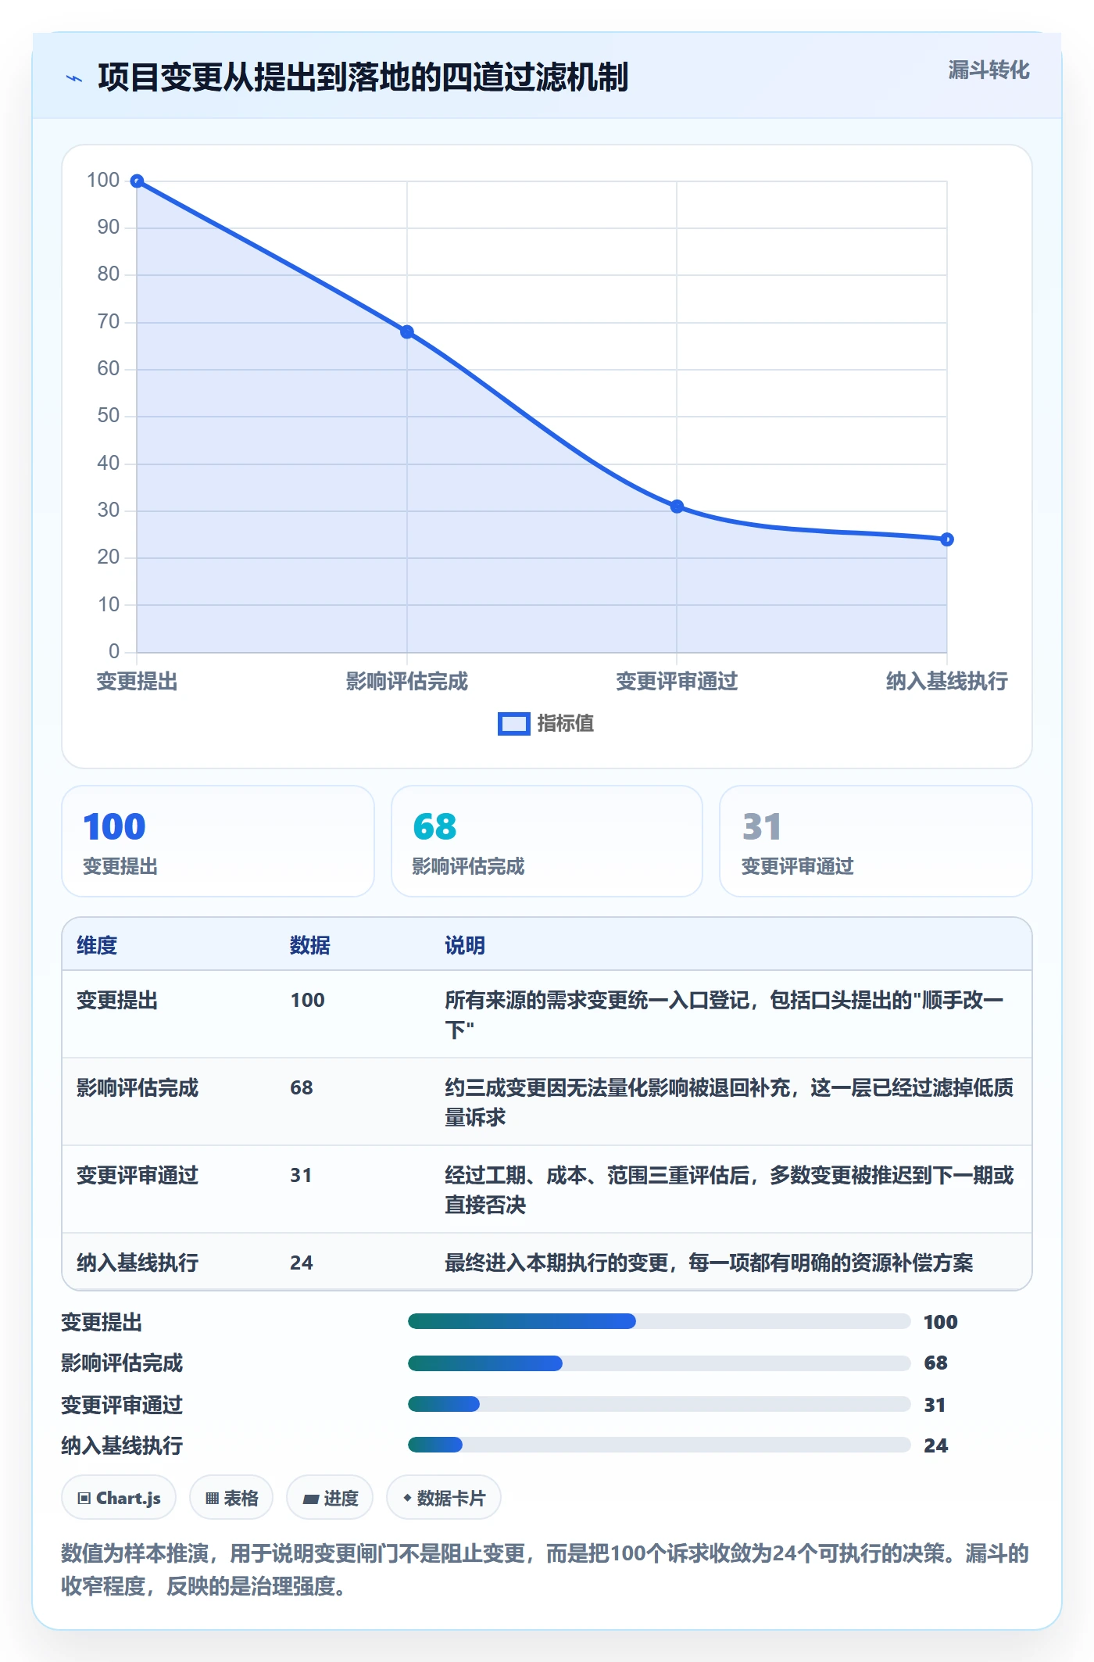The image size is (1094, 1662).
Task: Click the 数据 column header
Action: [x=310, y=945]
